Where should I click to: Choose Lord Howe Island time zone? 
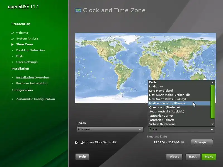point(179,91)
